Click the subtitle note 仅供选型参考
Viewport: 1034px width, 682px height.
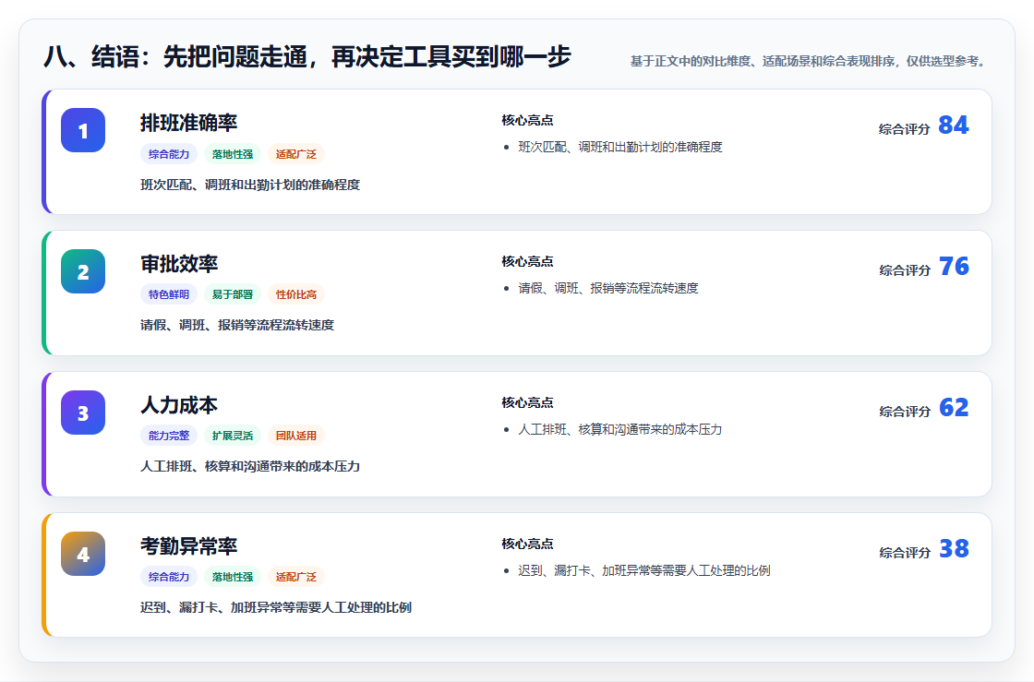(x=946, y=61)
